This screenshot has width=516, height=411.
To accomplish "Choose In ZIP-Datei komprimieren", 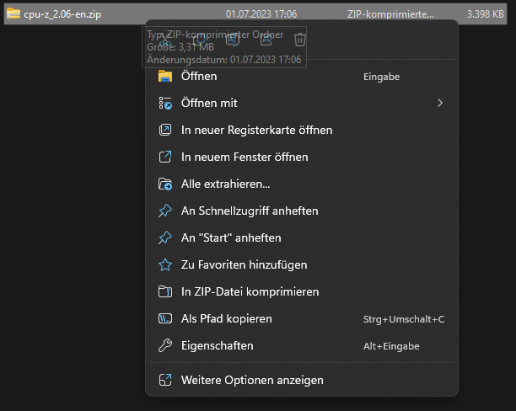I will coord(250,291).
